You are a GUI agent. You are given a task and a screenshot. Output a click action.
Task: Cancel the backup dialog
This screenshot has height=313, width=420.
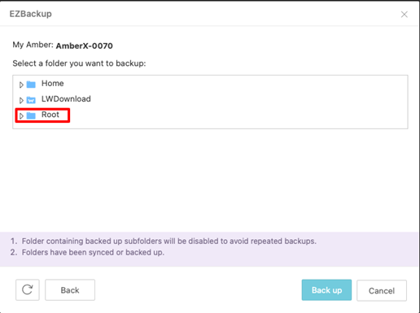382,290
